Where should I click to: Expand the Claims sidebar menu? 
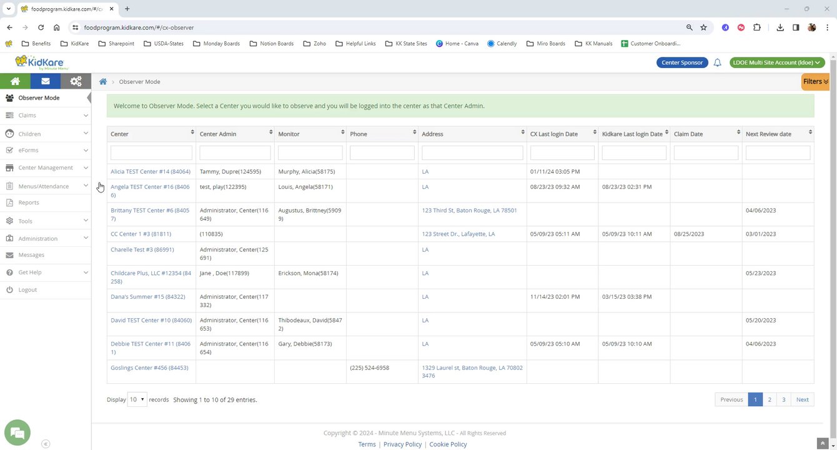click(x=45, y=116)
